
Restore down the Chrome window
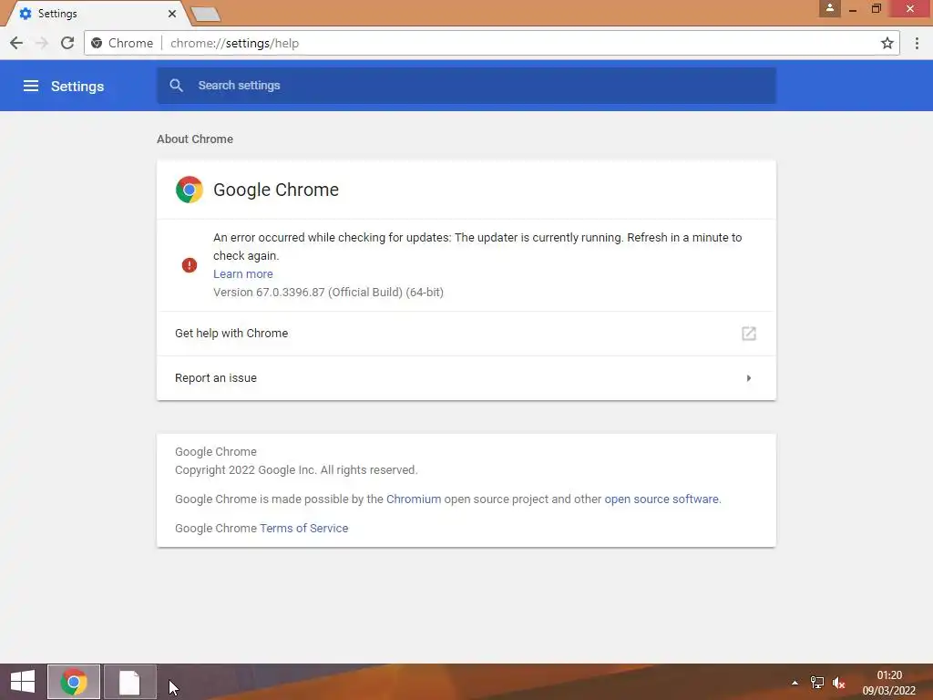876,8
